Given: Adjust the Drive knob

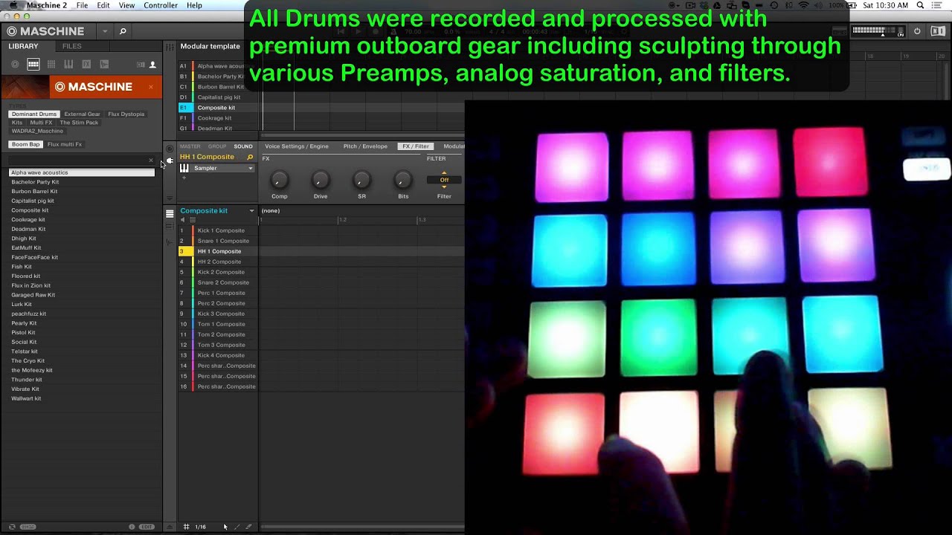Looking at the screenshot, I should tap(321, 179).
